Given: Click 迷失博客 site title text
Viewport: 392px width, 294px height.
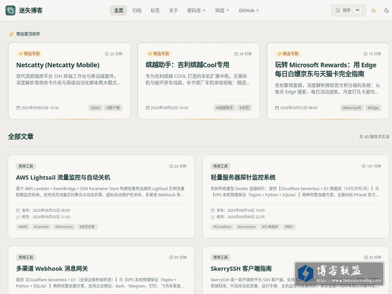Looking at the screenshot, I should (31, 10).
